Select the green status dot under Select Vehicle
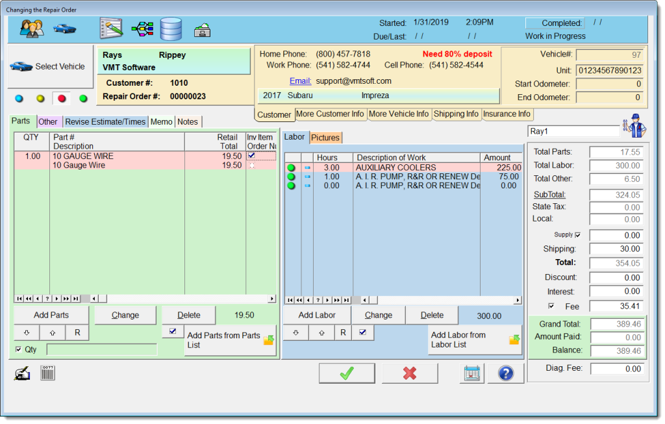The image size is (665, 424). point(83,99)
